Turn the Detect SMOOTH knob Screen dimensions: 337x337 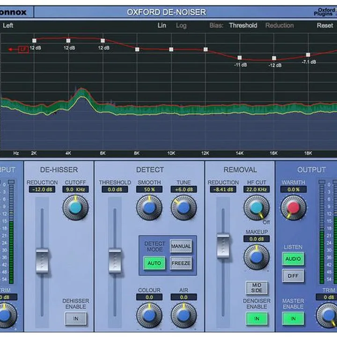[149, 208]
